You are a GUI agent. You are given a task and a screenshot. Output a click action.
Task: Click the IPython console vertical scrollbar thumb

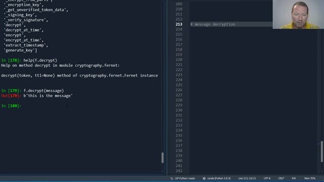[x=163, y=158]
